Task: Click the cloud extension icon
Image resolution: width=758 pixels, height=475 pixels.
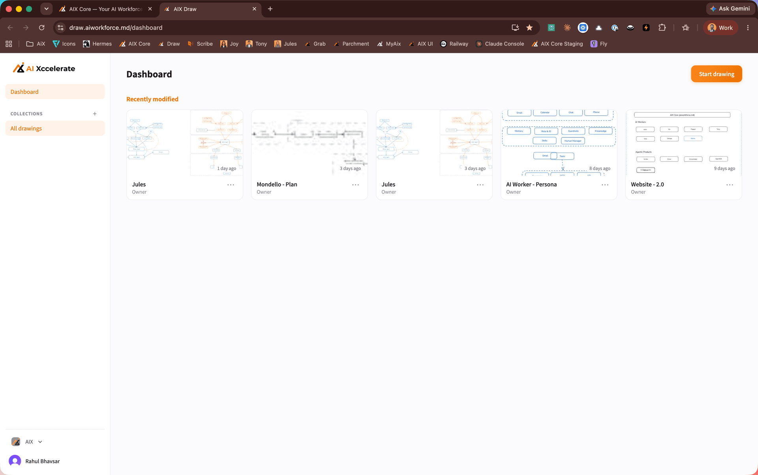Action: pyautogui.click(x=599, y=28)
